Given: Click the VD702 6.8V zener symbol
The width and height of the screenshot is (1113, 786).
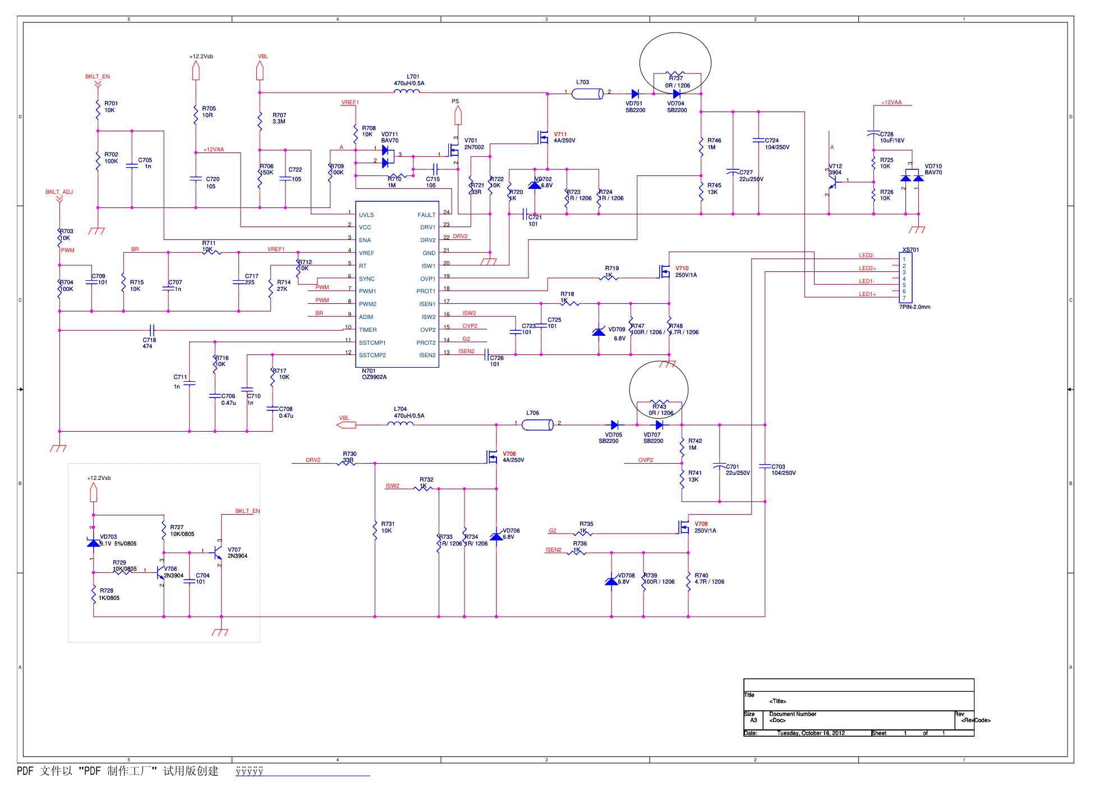Looking at the screenshot, I should tap(535, 184).
